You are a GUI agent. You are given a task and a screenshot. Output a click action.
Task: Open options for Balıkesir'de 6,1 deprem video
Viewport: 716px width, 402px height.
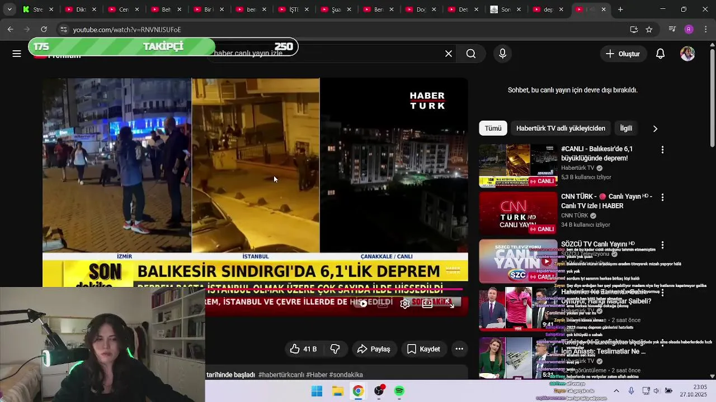tap(662, 150)
